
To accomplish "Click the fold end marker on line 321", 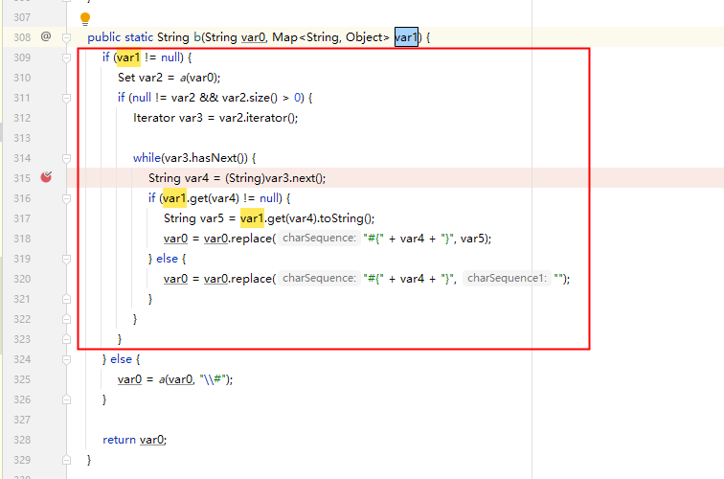I will (x=66, y=299).
